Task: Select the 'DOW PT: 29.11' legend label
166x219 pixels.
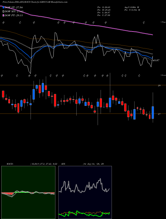Action: pyautogui.click(x=14, y=16)
